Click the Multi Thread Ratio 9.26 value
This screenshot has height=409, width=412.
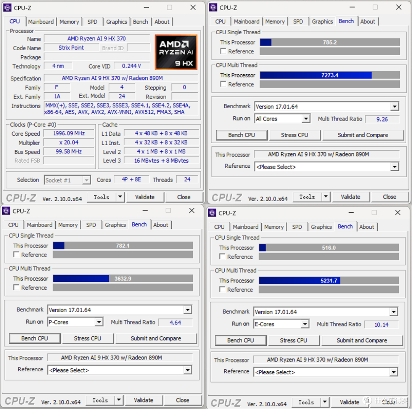coord(382,119)
